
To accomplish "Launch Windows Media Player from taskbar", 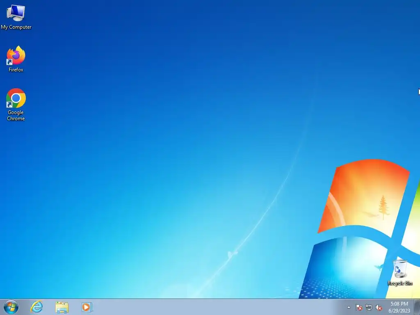I will pos(87,307).
